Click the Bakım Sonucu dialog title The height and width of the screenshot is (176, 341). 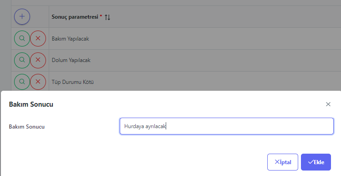pos(31,104)
